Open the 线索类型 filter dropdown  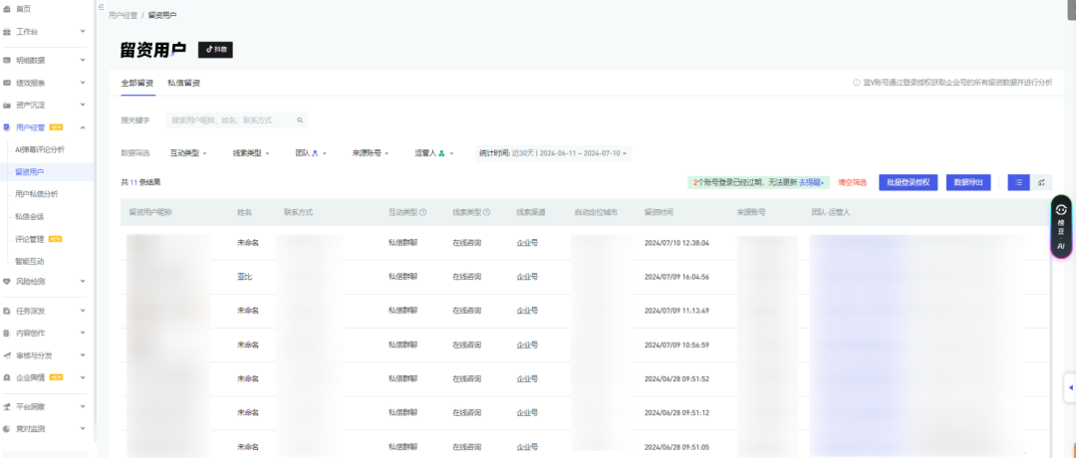point(250,153)
